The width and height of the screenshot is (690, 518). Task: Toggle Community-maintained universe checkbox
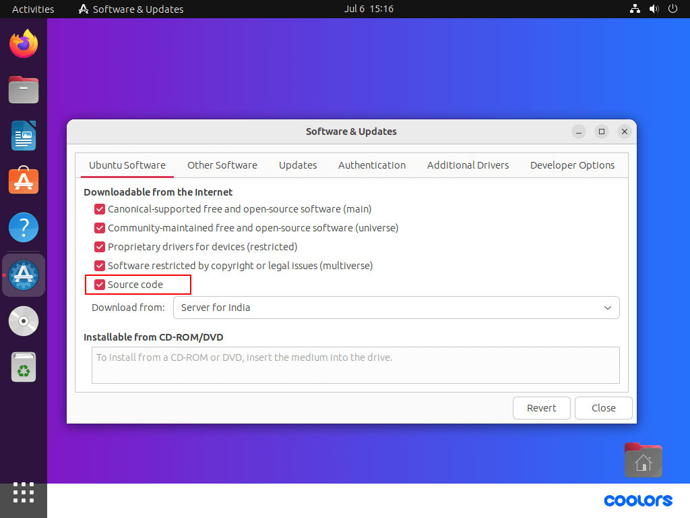[x=100, y=228]
